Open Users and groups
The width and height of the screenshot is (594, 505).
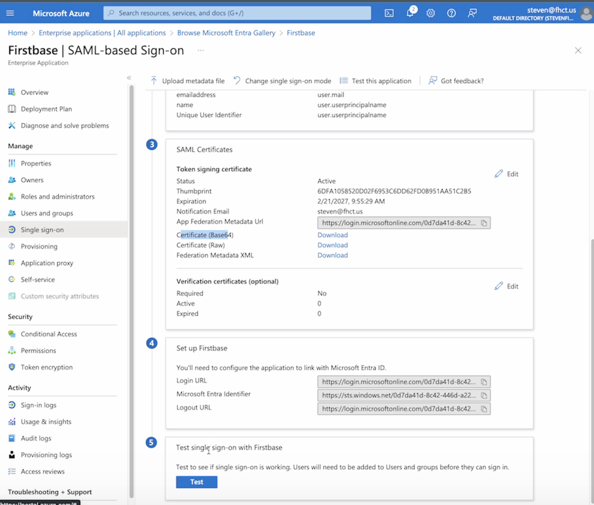(x=47, y=213)
